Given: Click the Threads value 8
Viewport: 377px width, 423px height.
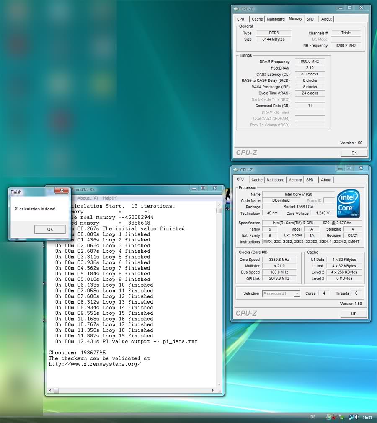Looking at the screenshot, I should coord(356,293).
